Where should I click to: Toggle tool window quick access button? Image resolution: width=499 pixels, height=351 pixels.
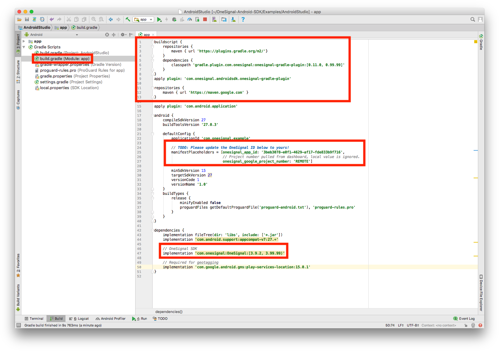pyautogui.click(x=19, y=325)
